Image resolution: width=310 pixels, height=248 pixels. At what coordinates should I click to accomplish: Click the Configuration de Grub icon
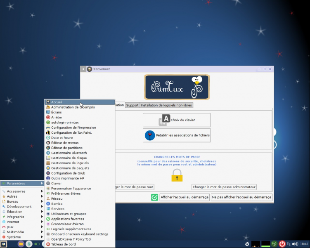(x=48, y=173)
